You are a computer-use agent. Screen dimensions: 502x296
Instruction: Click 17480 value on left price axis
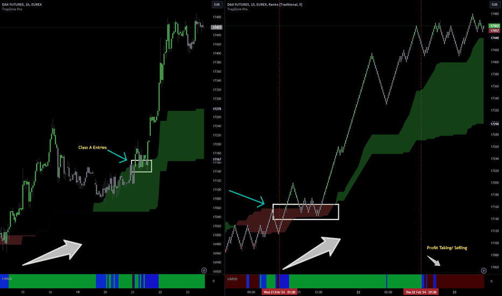click(217, 17)
